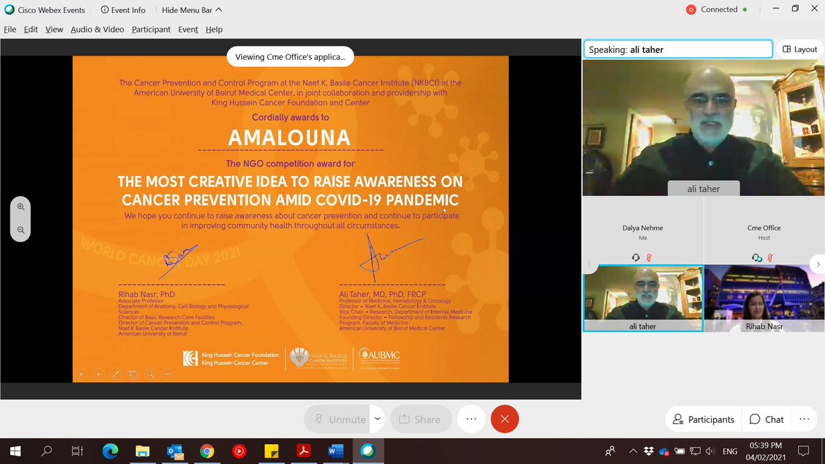Unmute your microphone
The image size is (825, 464).
pos(338,419)
